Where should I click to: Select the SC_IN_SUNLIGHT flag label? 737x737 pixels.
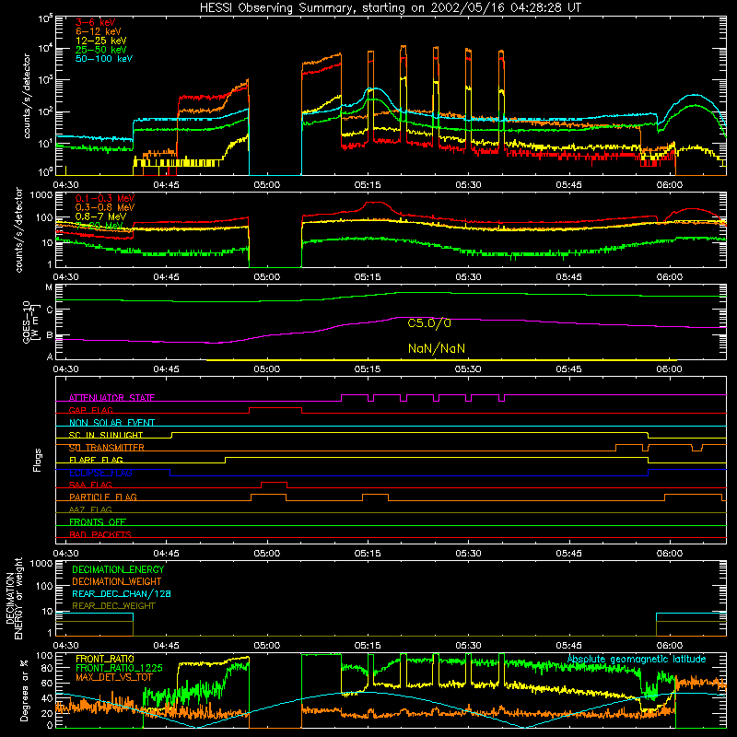106,435
